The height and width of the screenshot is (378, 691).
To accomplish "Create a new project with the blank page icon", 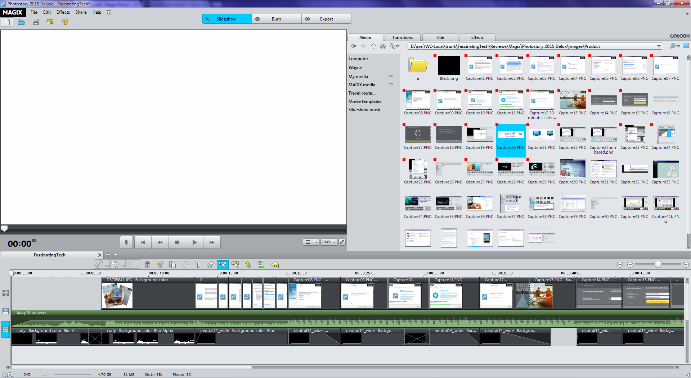I will coord(7,22).
